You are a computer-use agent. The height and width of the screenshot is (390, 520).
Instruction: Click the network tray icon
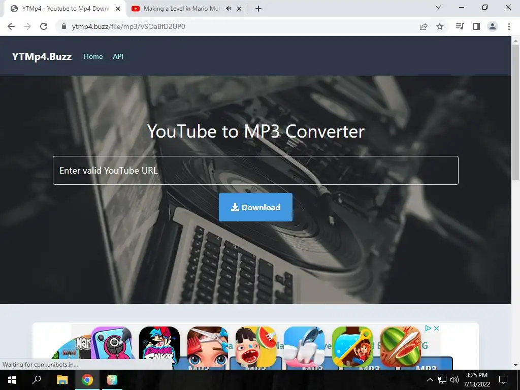pos(442,380)
